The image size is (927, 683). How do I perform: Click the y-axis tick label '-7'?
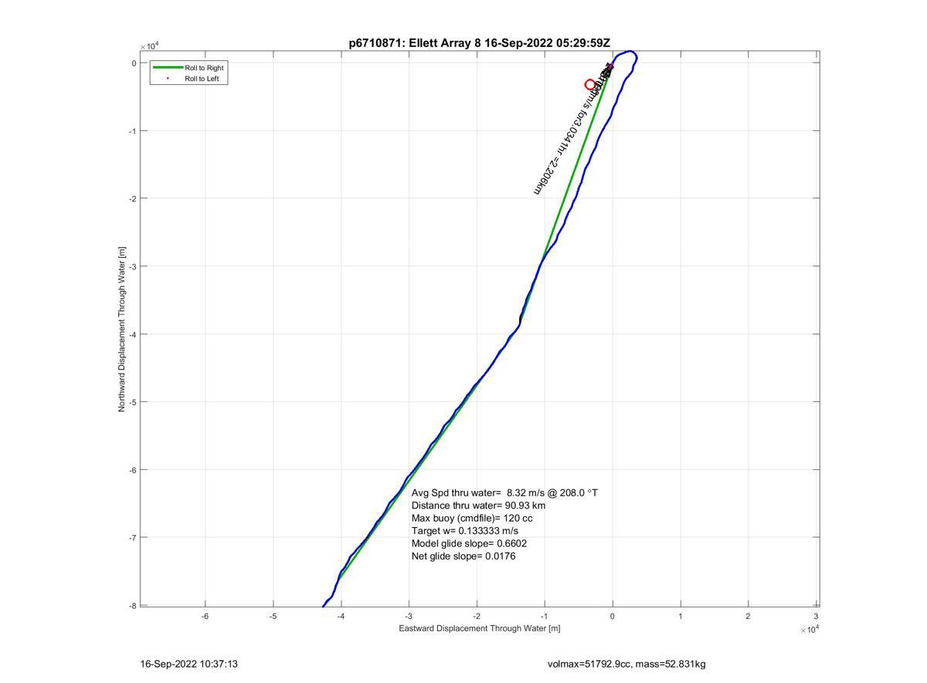[133, 538]
